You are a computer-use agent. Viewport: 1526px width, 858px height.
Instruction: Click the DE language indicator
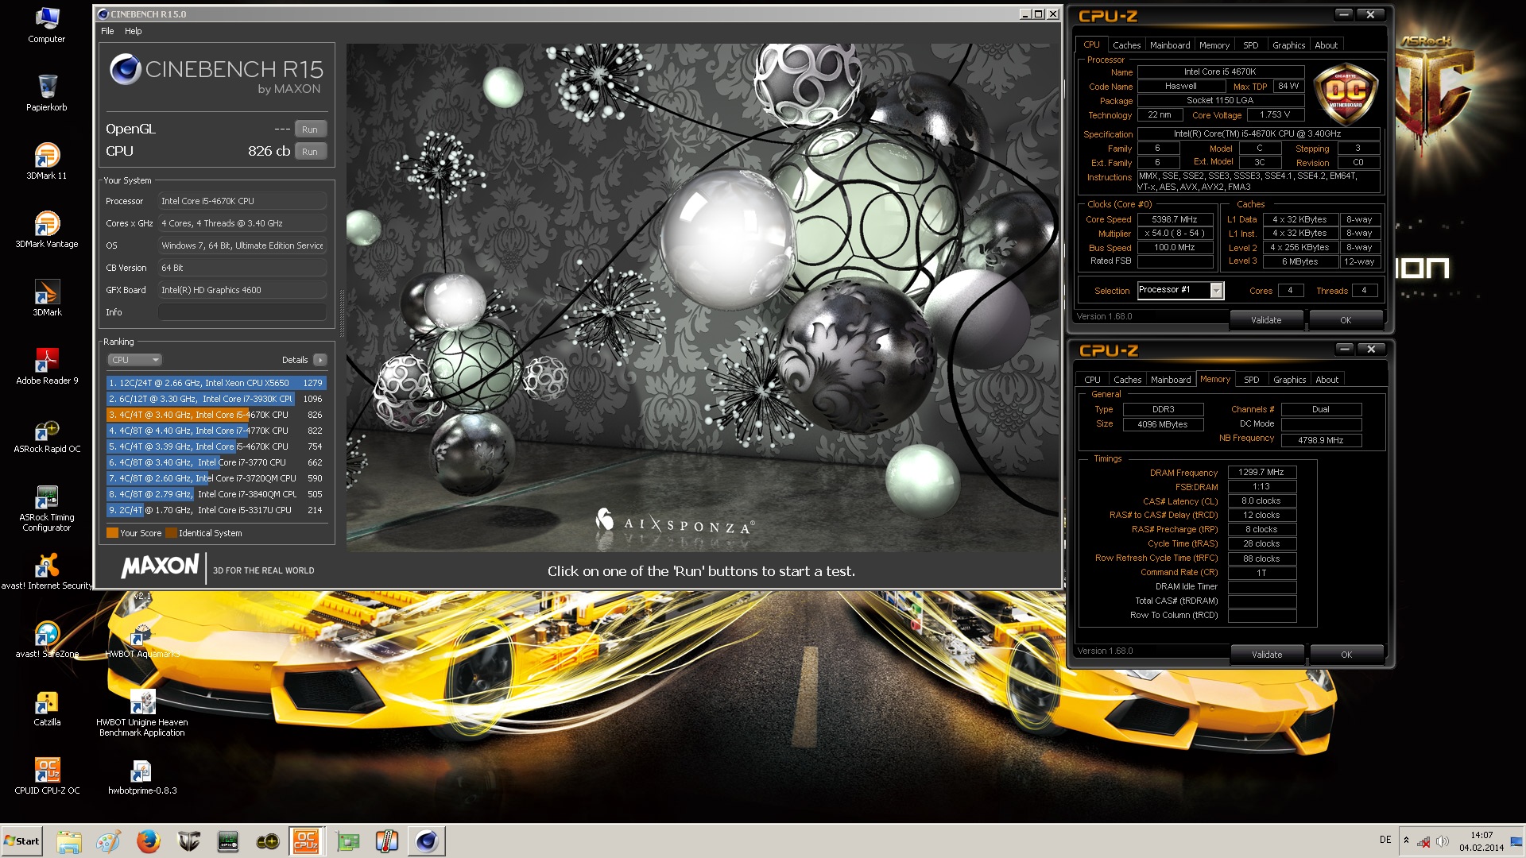pyautogui.click(x=1385, y=840)
